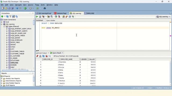Click the Commit icon in worksheet toolbar
This screenshot has width=172, height=96.
click(56, 17)
